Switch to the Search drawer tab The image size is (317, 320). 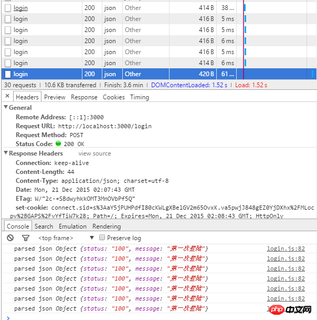point(44,226)
